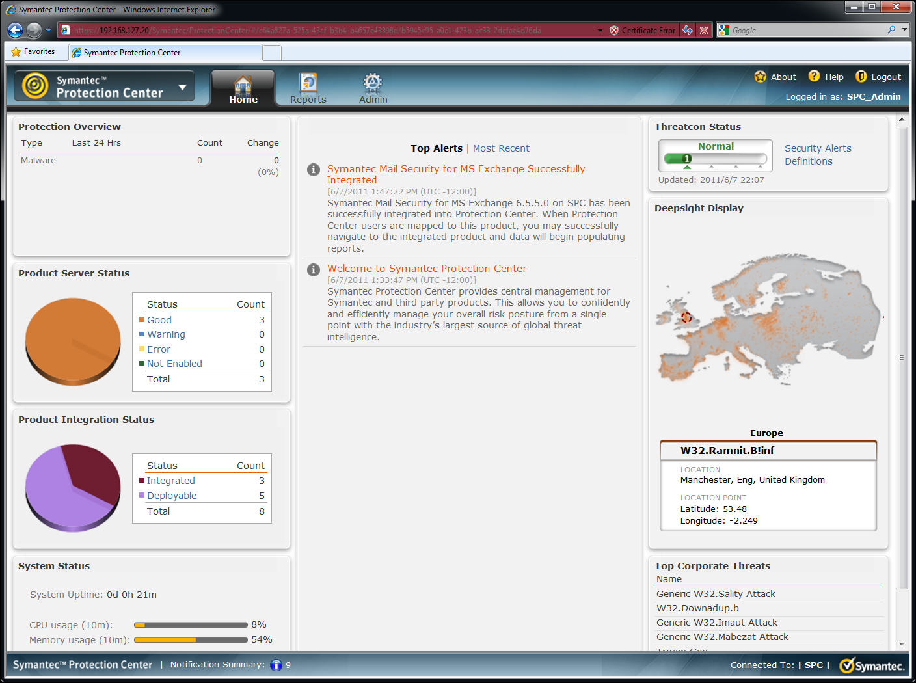Select Generic W32.Mabezat Attack threat row
This screenshot has width=916, height=683.
pos(769,637)
